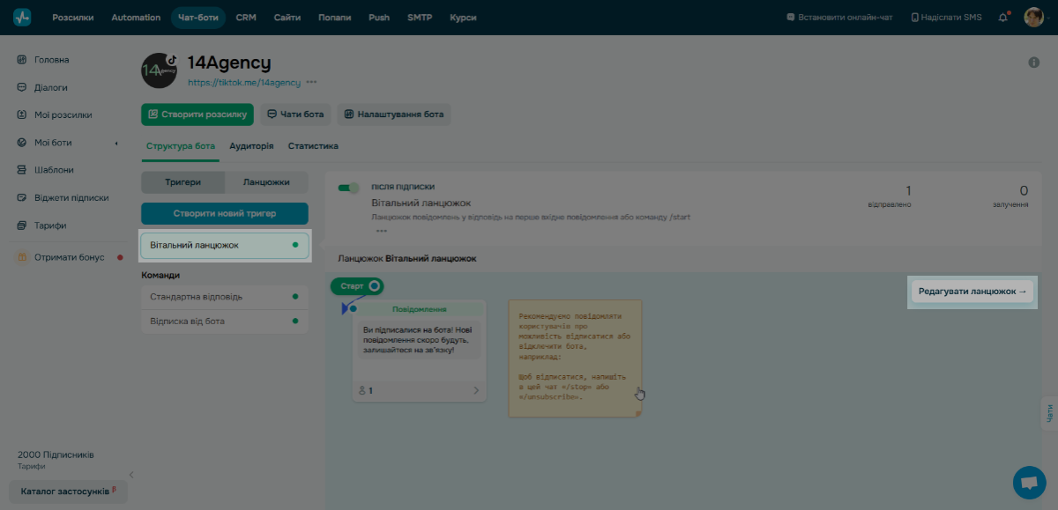Open Налаштування бота
Viewport: 1058px width, 510px height.
pyautogui.click(x=394, y=115)
